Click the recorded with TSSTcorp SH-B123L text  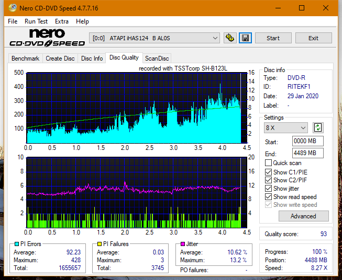point(183,68)
